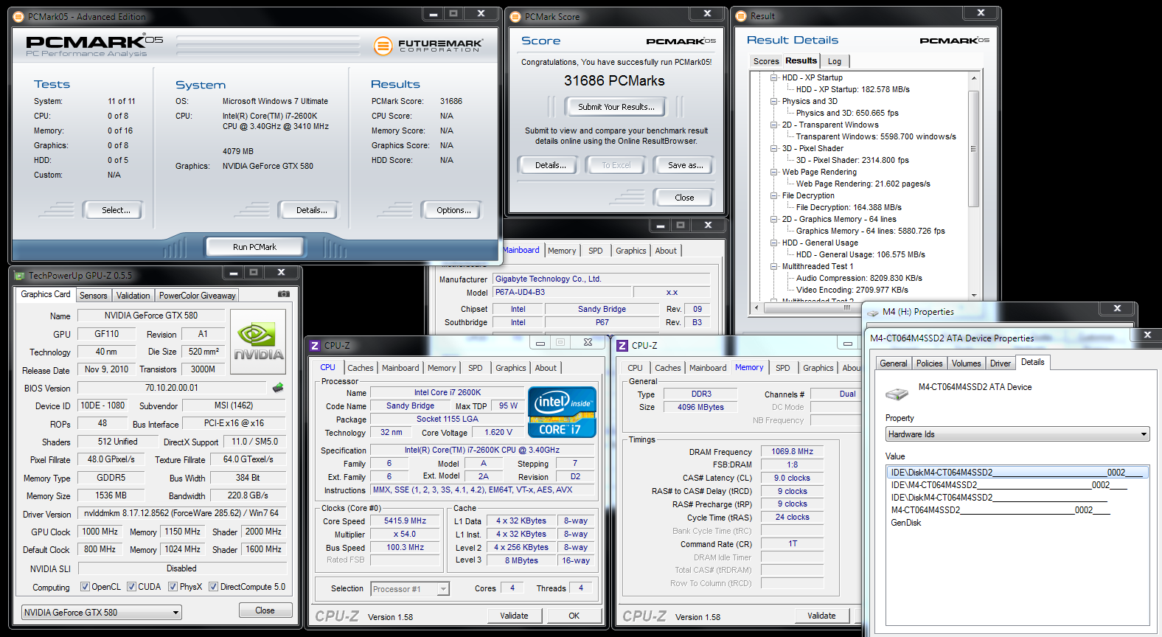The height and width of the screenshot is (637, 1162).
Task: Click the Options... button under Results
Action: (x=453, y=210)
